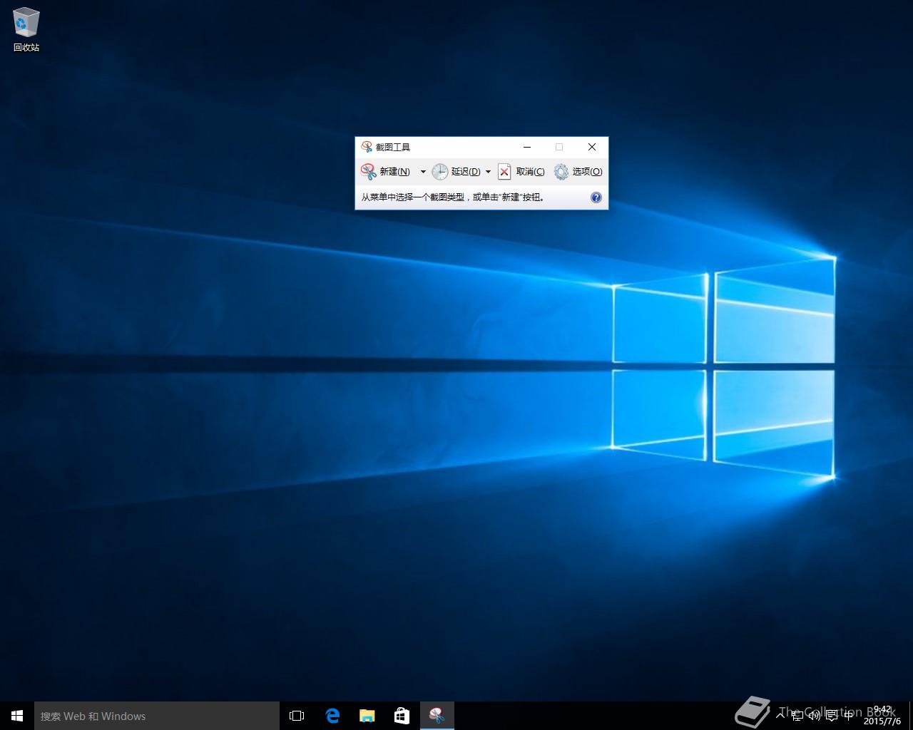The height and width of the screenshot is (730, 913).
Task: Minimize the 截图工具 window
Action: [527, 147]
